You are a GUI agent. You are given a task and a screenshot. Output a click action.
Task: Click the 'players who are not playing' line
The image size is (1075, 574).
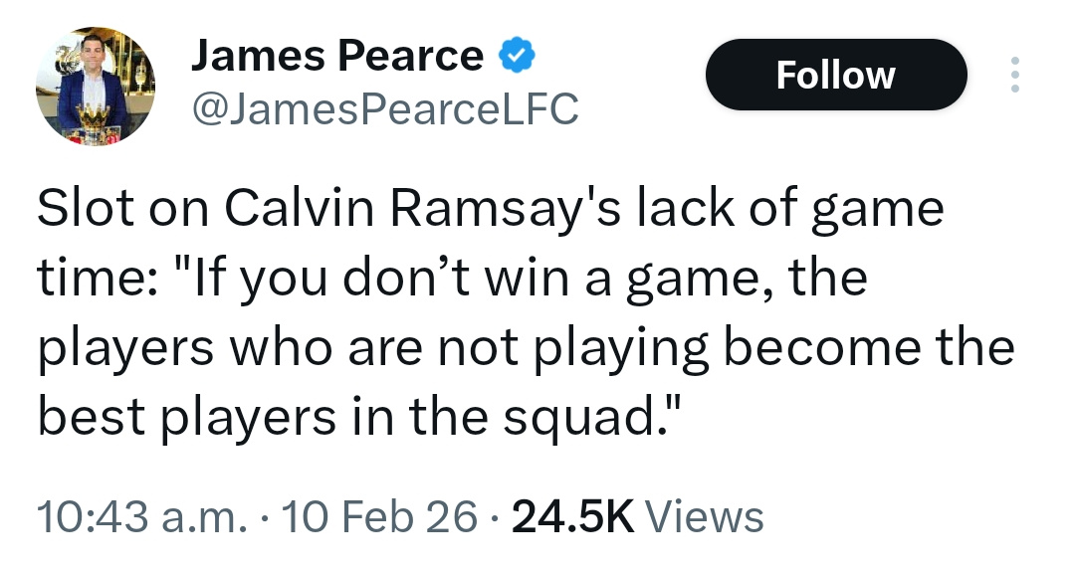tap(526, 348)
